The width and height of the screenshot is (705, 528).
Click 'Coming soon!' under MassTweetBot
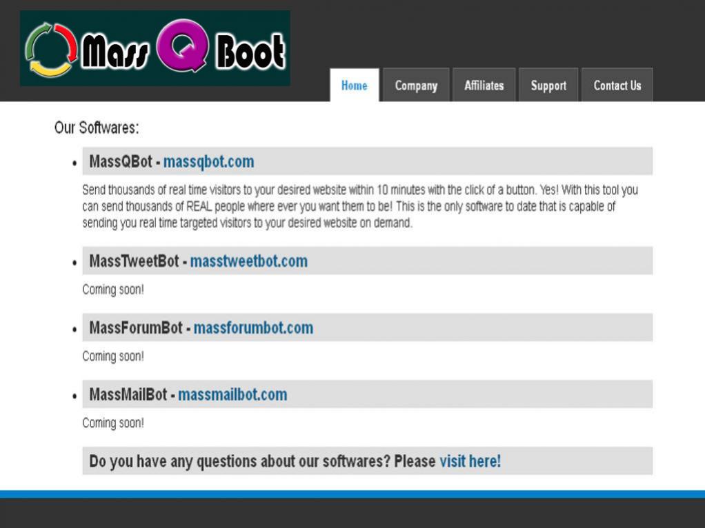point(113,290)
